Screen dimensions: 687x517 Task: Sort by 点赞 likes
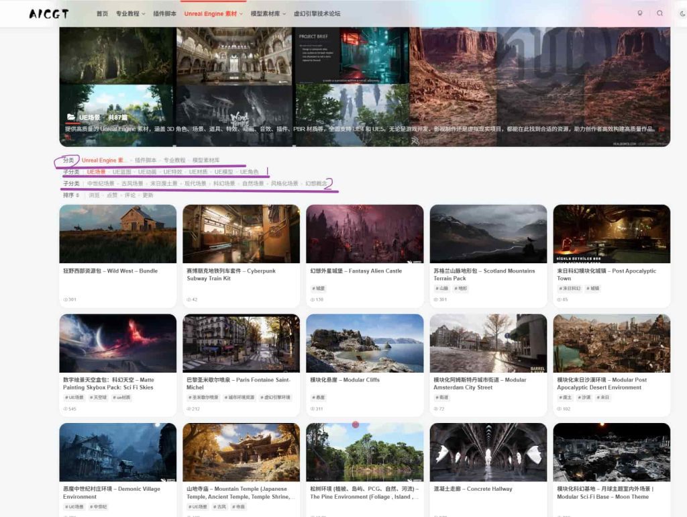[112, 195]
